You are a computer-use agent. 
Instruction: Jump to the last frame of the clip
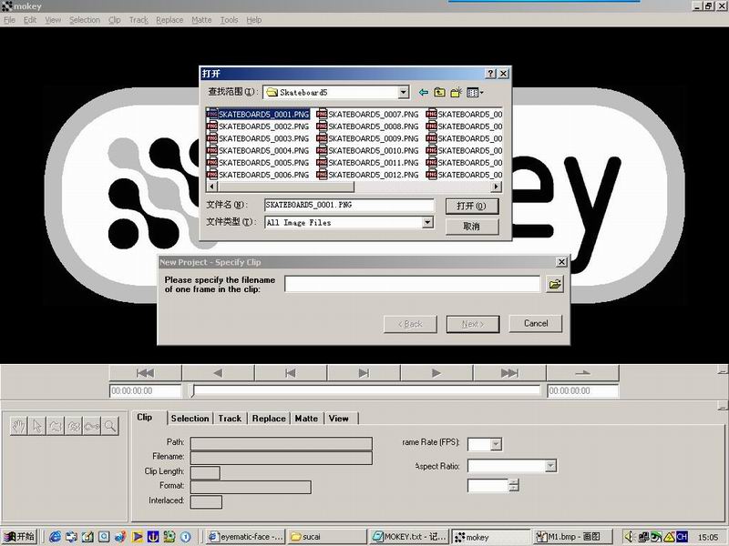coord(509,373)
